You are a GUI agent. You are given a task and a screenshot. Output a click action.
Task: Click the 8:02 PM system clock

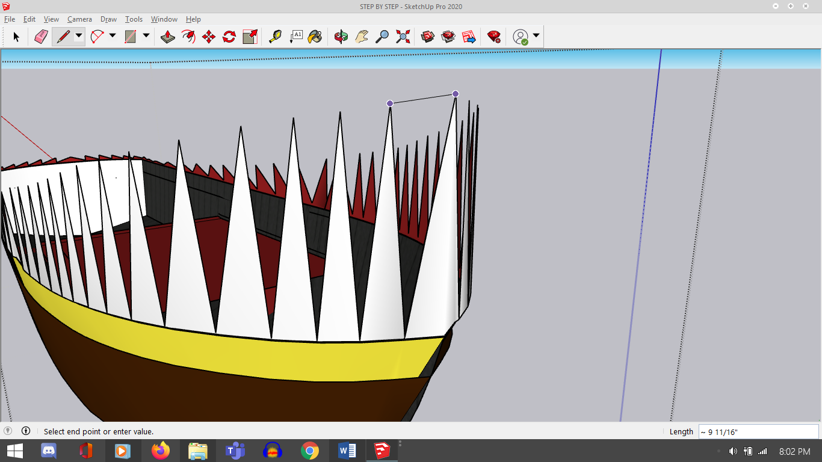(x=795, y=451)
